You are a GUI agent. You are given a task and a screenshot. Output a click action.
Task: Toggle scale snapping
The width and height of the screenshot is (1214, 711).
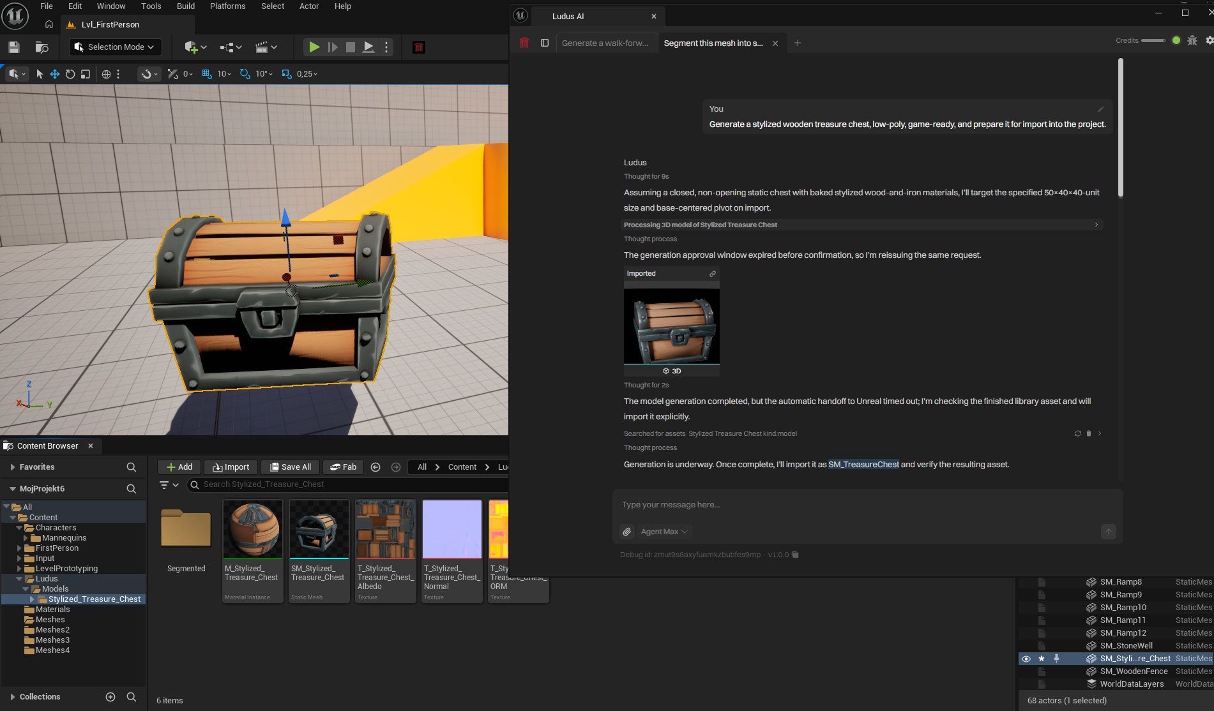tap(287, 74)
